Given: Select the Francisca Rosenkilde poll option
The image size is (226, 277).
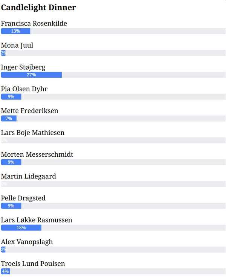Looking at the screenshot, I should tap(34, 24).
